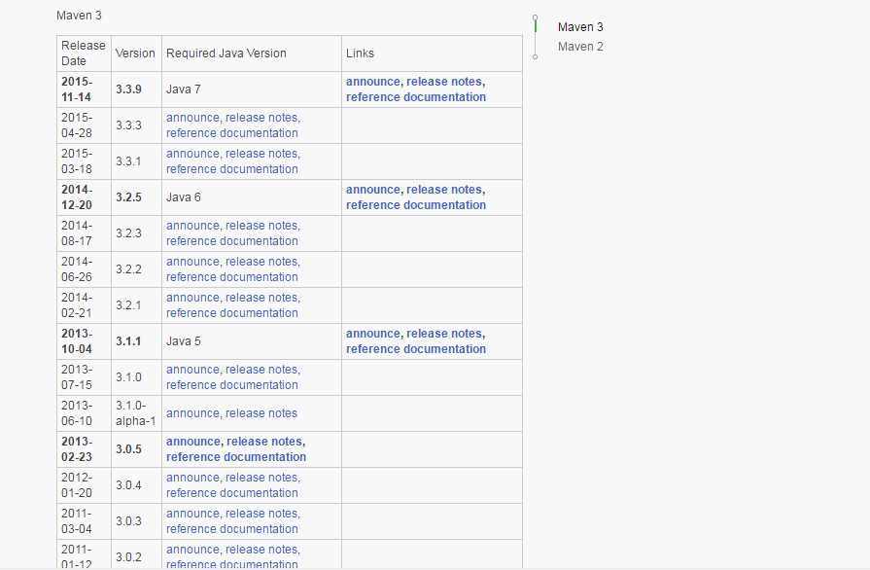The height and width of the screenshot is (570, 870).
Task: Open the announce link for version 3.3.9
Action: tap(373, 82)
